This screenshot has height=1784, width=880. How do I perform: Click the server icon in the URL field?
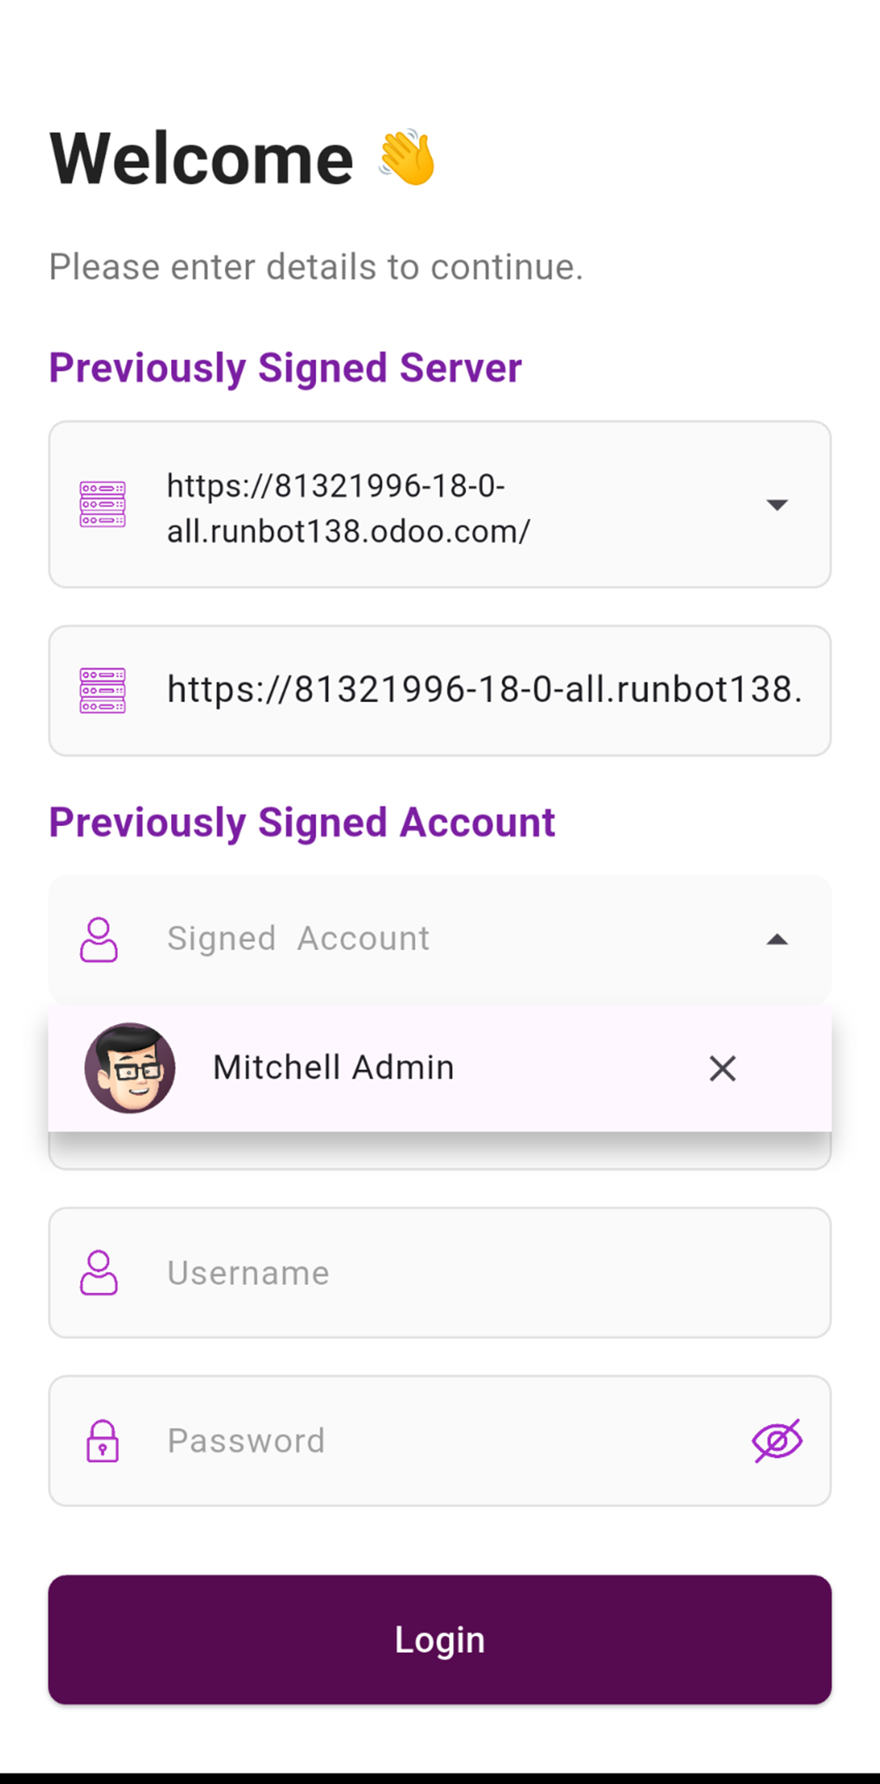(x=103, y=691)
